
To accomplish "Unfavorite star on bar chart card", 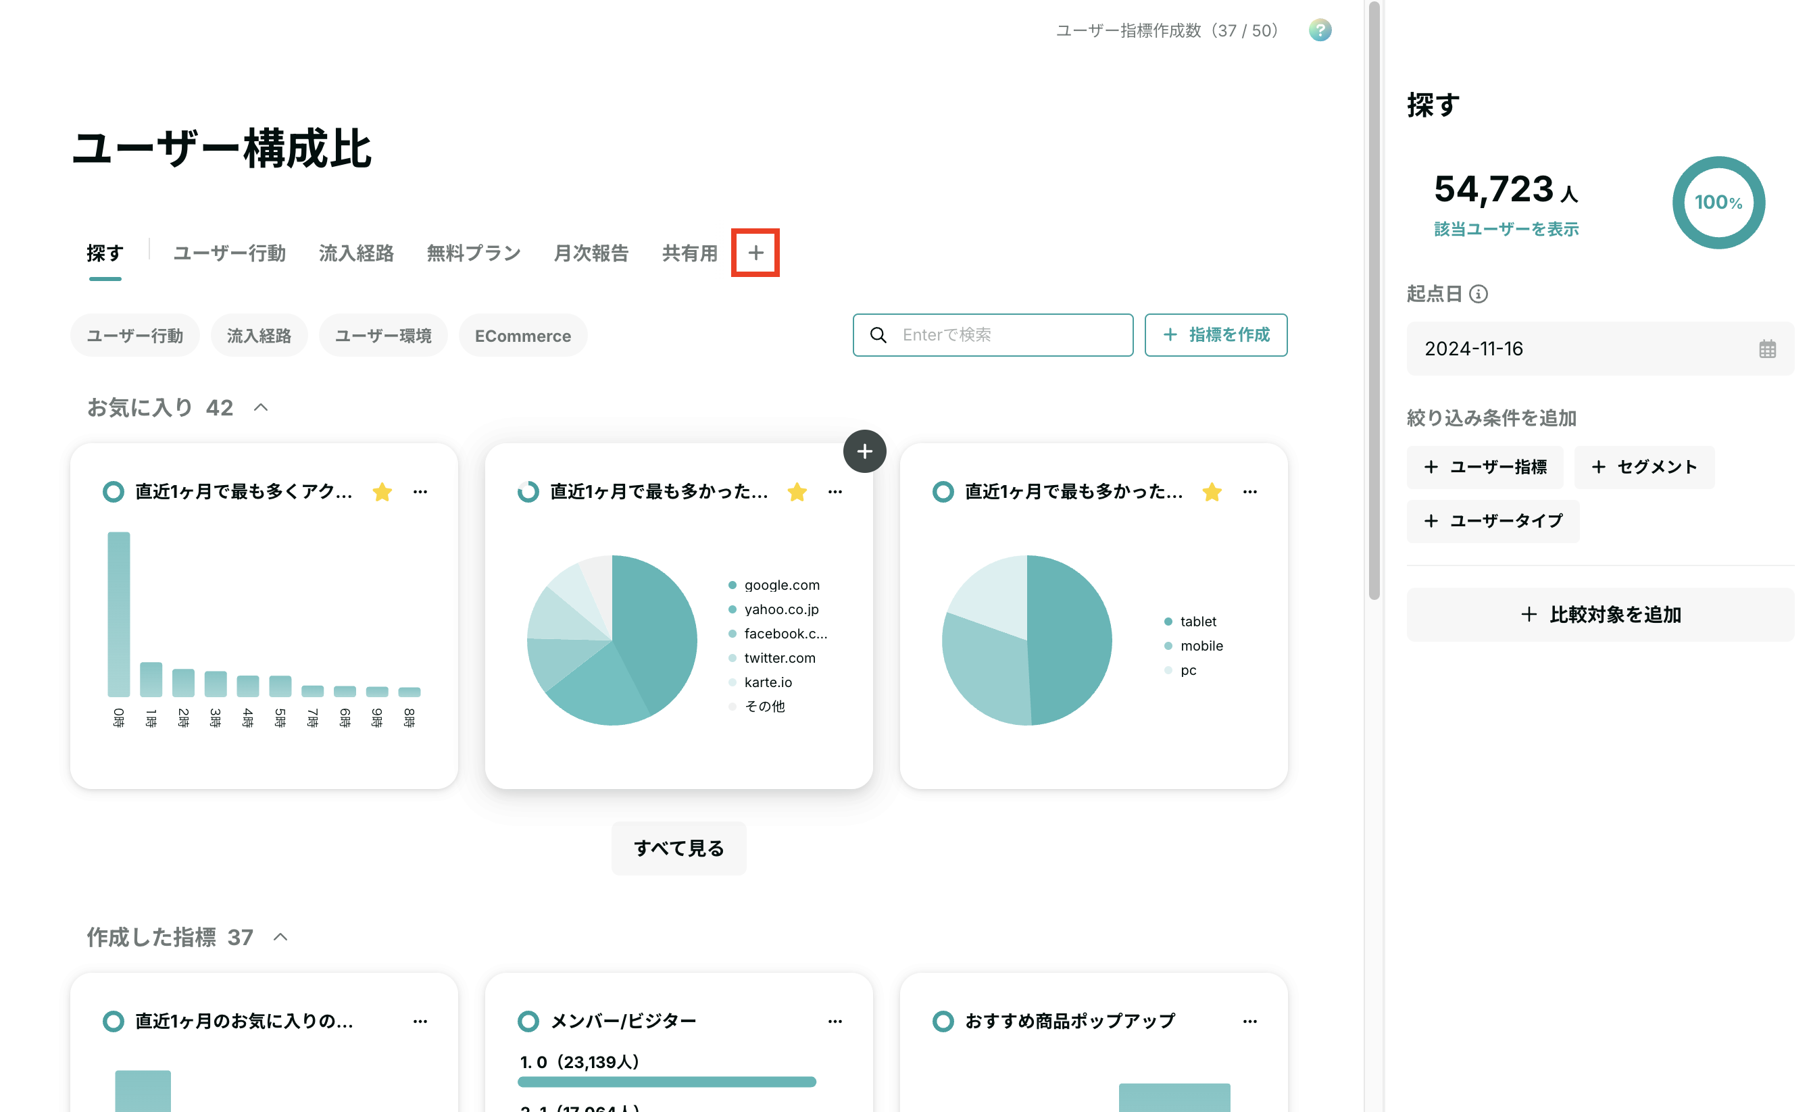I will point(382,491).
